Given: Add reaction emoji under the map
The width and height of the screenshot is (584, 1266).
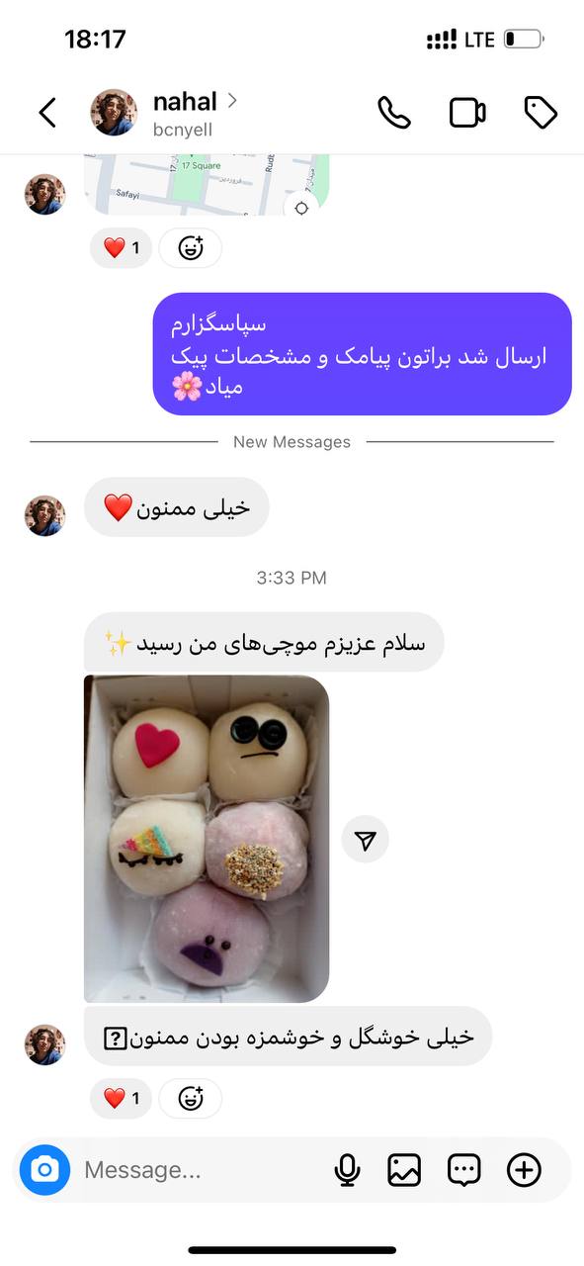Looking at the screenshot, I should click(x=191, y=248).
